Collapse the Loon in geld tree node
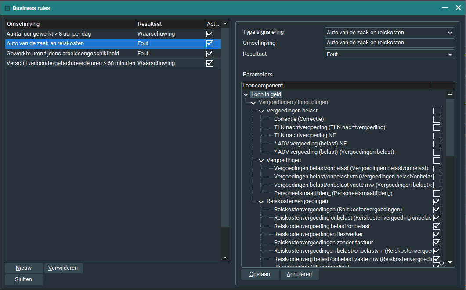 tap(246, 94)
